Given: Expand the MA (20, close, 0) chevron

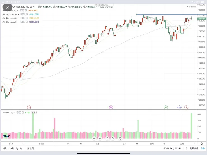Looking at the screenshot, I should click(18, 18).
